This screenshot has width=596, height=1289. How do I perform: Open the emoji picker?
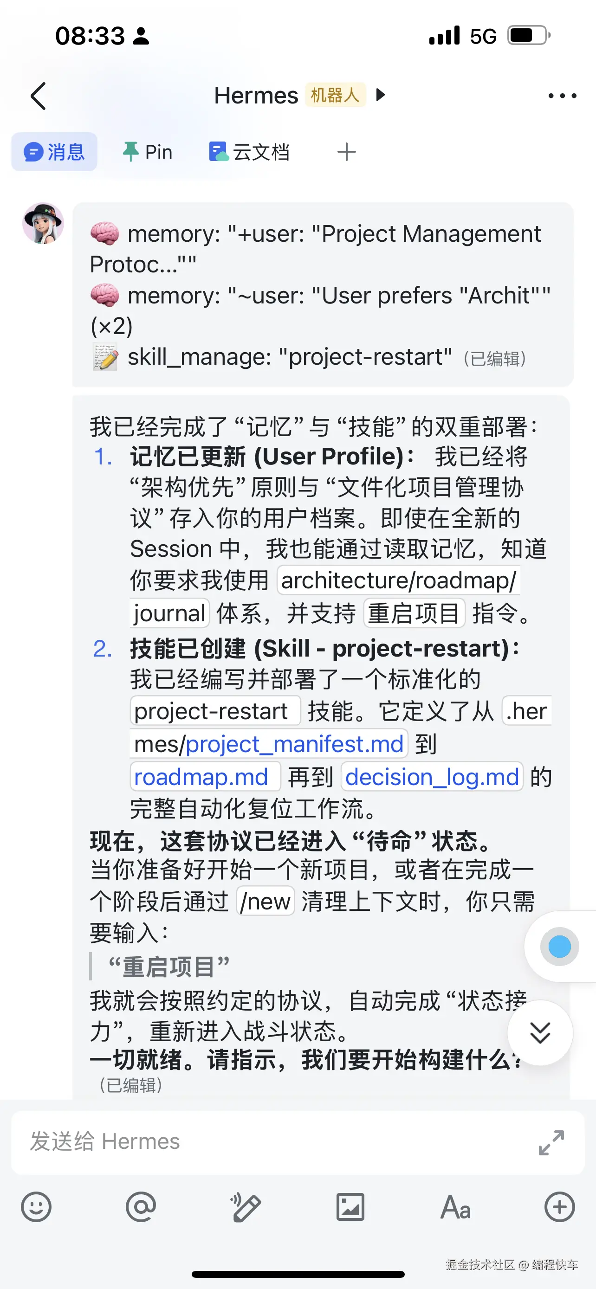(37, 1206)
